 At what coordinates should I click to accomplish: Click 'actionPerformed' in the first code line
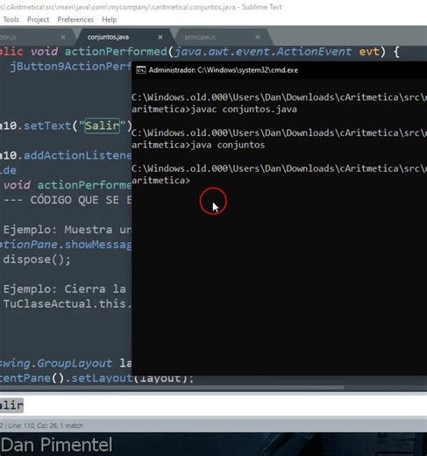pos(116,52)
